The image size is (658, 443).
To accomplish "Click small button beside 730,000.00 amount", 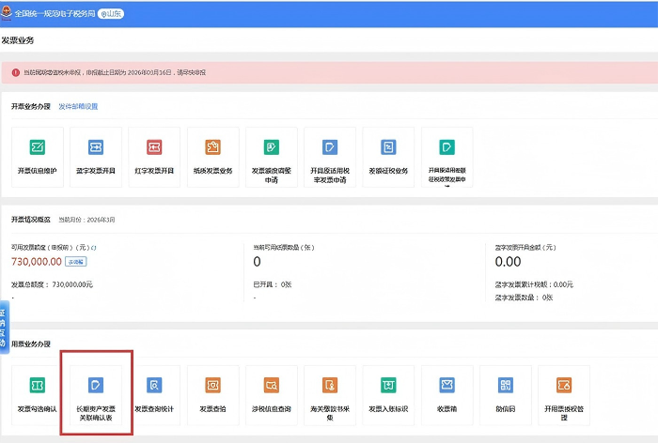I will point(76,262).
